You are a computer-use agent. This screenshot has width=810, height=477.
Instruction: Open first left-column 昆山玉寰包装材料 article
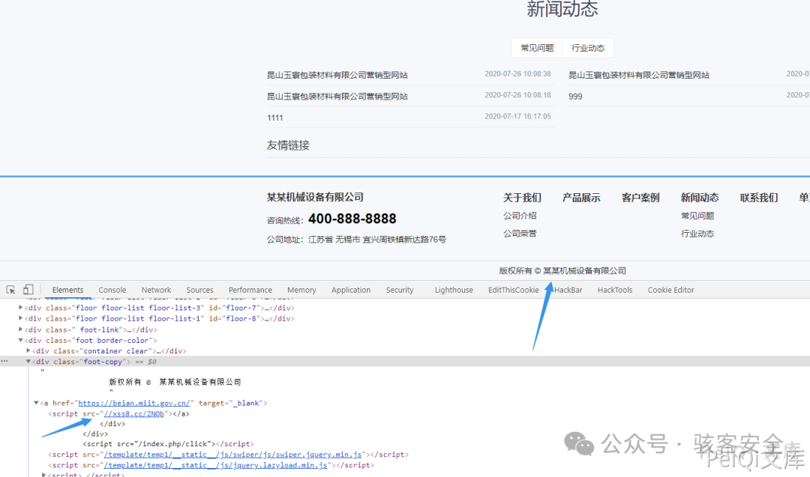(x=337, y=76)
